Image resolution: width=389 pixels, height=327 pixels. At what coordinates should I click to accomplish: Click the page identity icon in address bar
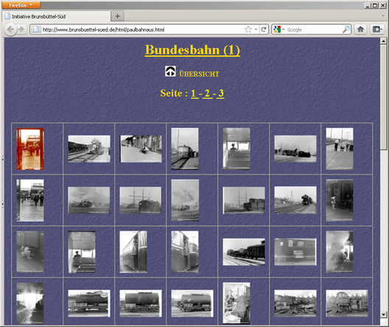pyautogui.click(x=36, y=29)
